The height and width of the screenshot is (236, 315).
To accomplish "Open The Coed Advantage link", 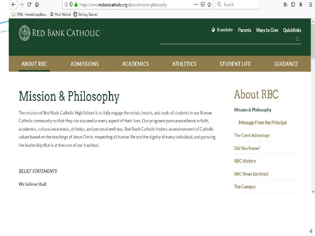I will (x=252, y=135).
